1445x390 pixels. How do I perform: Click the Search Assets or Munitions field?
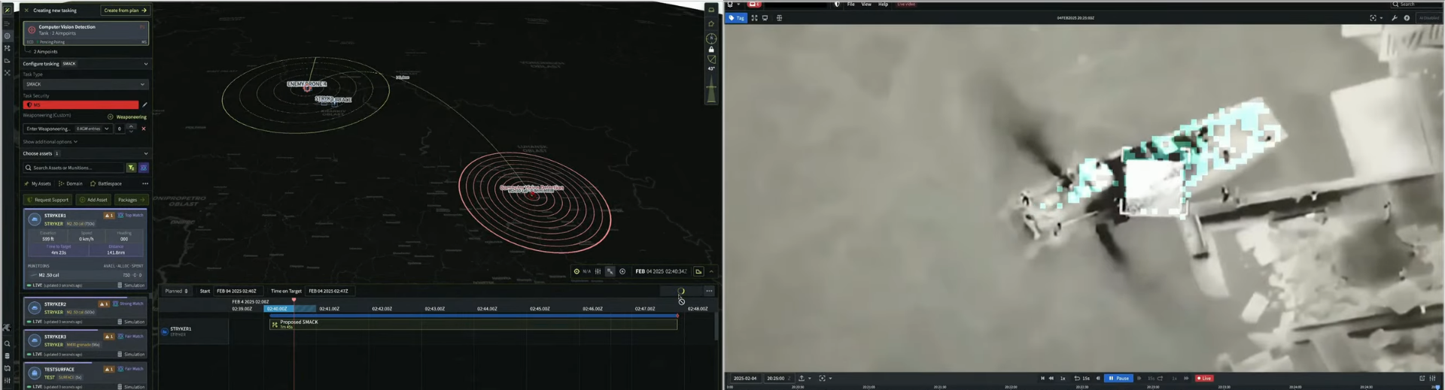coord(75,168)
